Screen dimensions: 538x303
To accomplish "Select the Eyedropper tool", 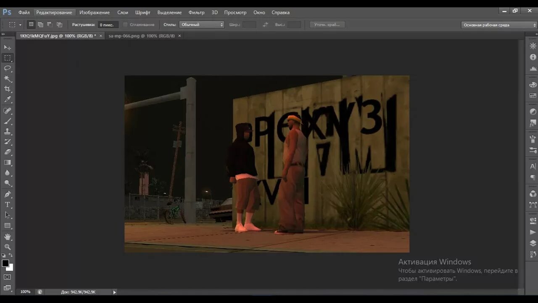I will (x=8, y=99).
